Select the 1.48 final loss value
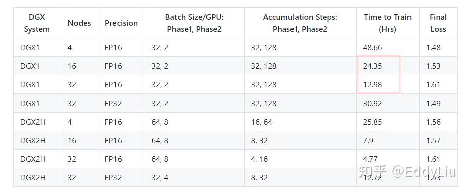This screenshot has width=468, height=193. click(x=433, y=48)
